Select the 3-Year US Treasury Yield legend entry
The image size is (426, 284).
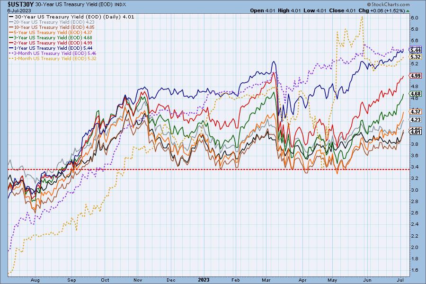51,37
